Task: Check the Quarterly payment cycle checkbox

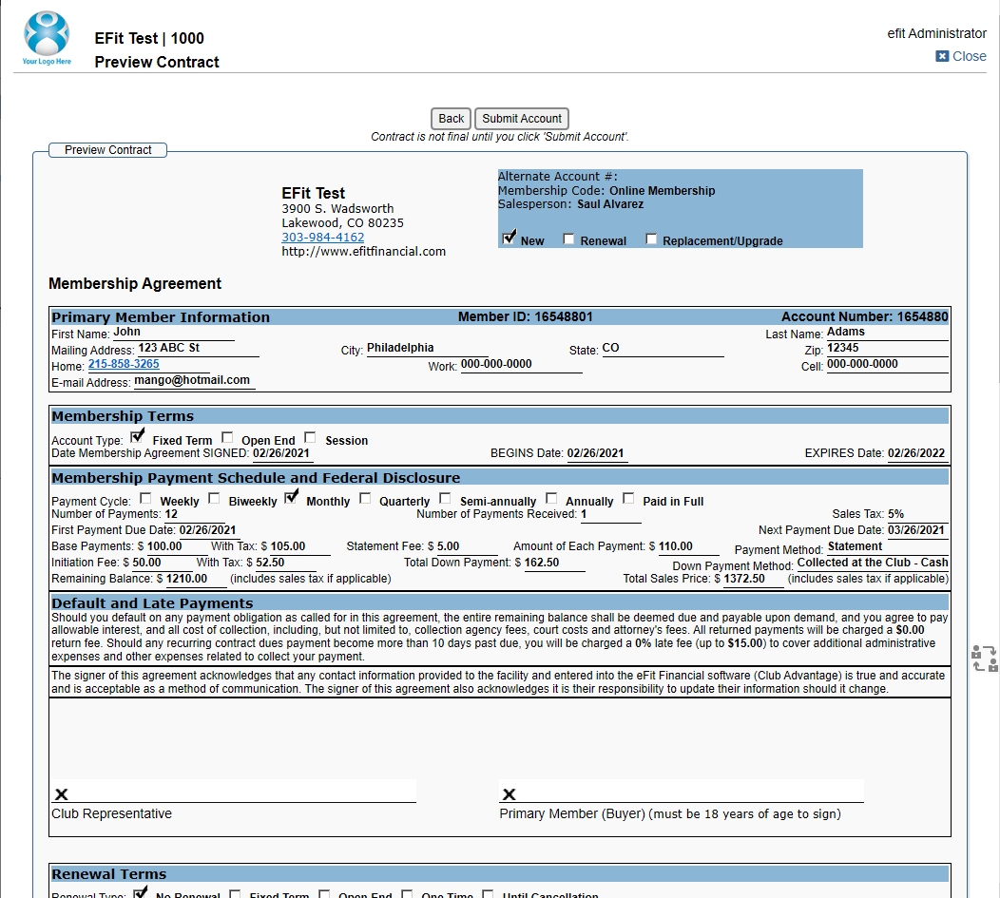Action: coord(365,498)
